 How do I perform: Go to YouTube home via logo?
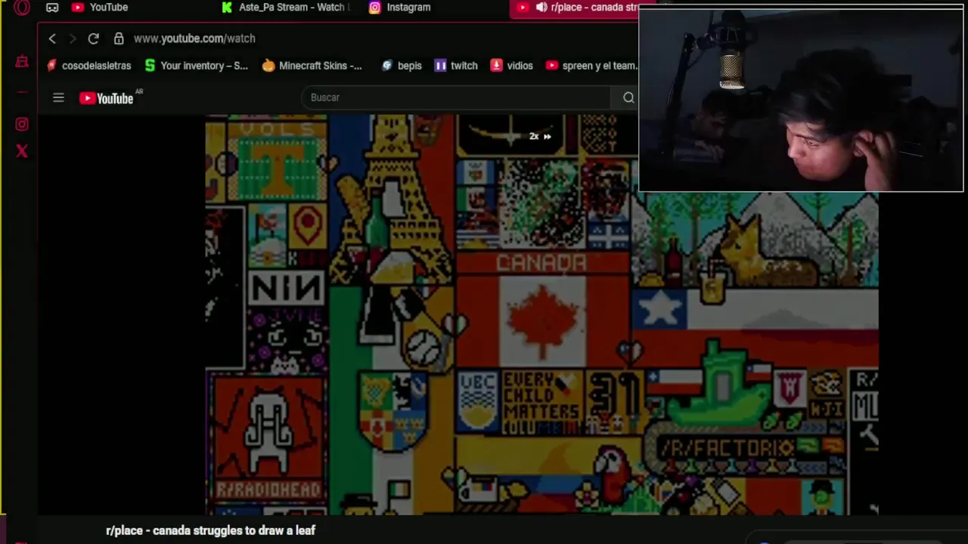pos(107,97)
